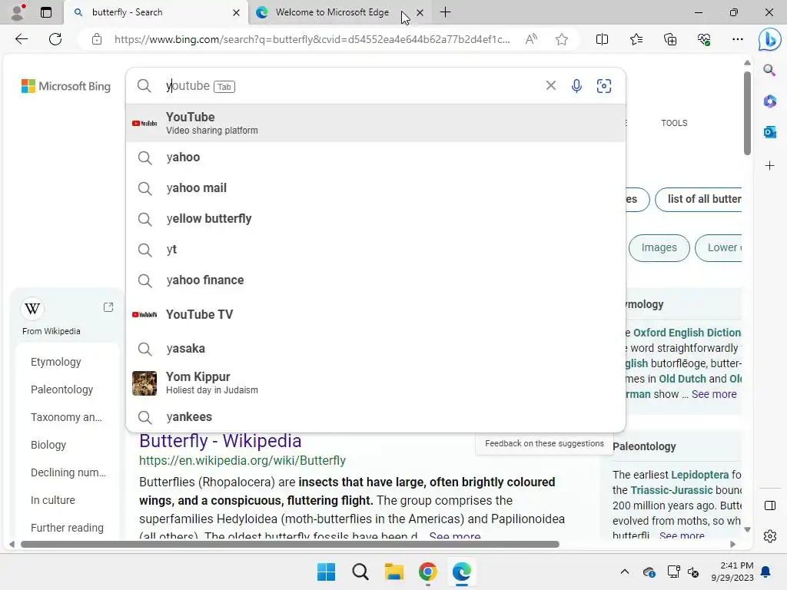This screenshot has height=590, width=787.
Task: View site information lock icon
Action: pos(97,39)
